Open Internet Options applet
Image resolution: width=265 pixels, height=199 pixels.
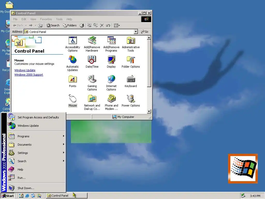click(x=111, y=83)
